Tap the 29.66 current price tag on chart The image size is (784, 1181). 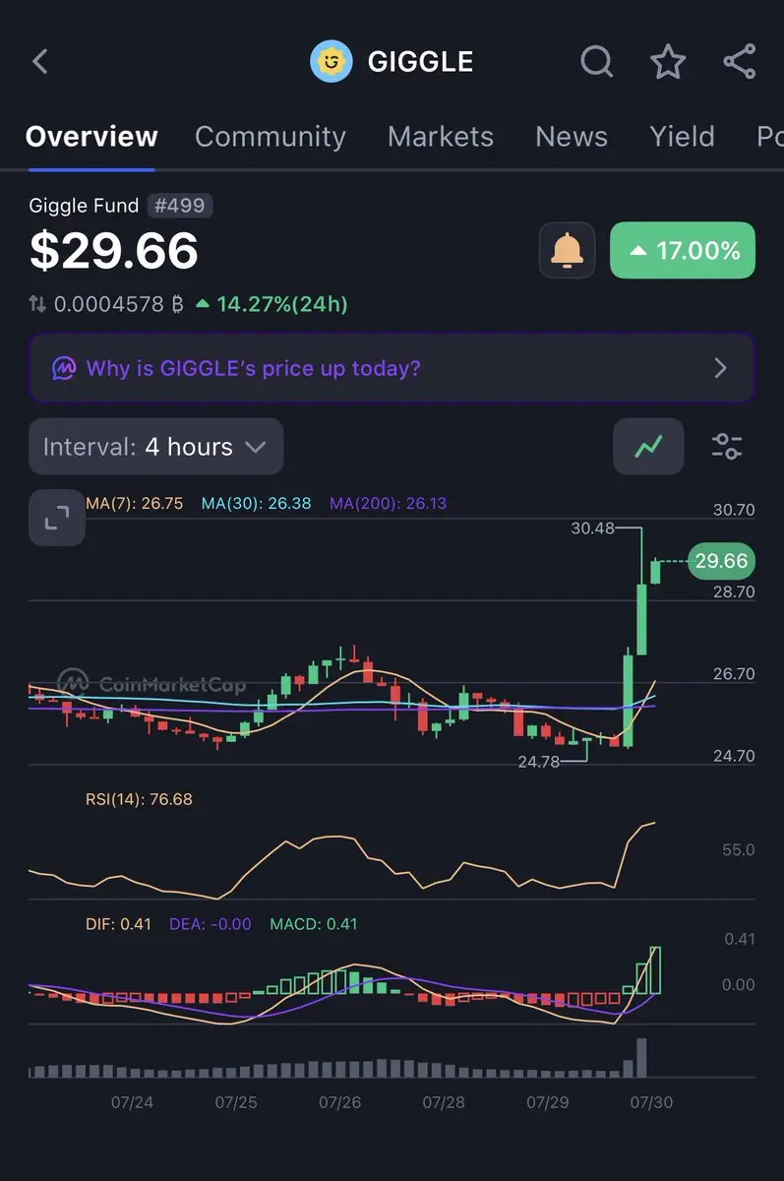pos(721,561)
